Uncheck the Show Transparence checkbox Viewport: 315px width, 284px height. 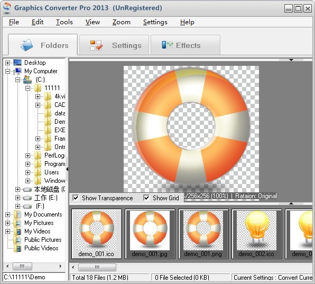pyautogui.click(x=76, y=198)
